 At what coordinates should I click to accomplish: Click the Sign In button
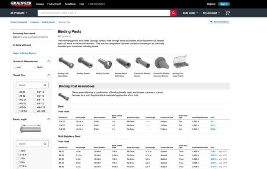click(224, 4)
